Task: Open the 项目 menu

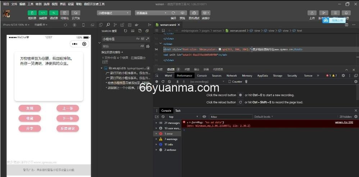Action: (x=6, y=4)
